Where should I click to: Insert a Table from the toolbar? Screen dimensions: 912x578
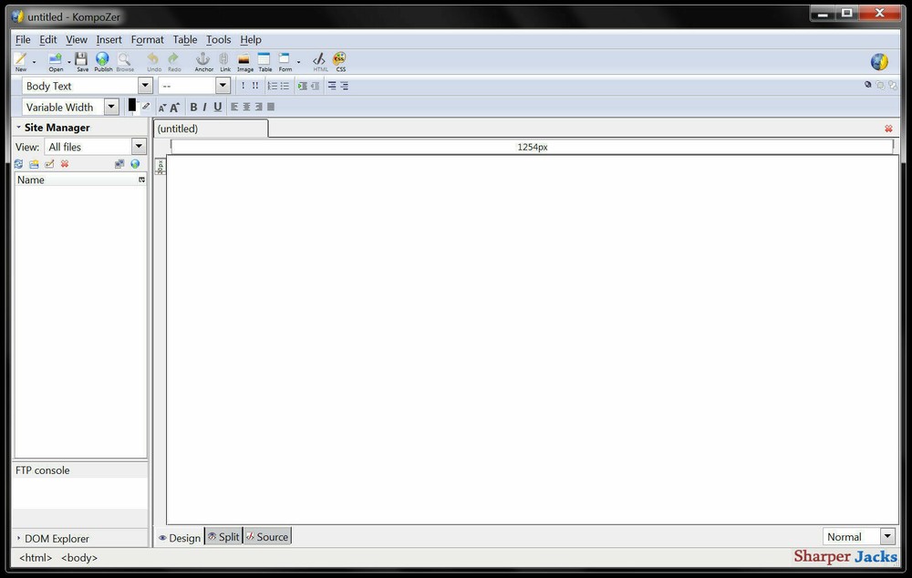264,60
